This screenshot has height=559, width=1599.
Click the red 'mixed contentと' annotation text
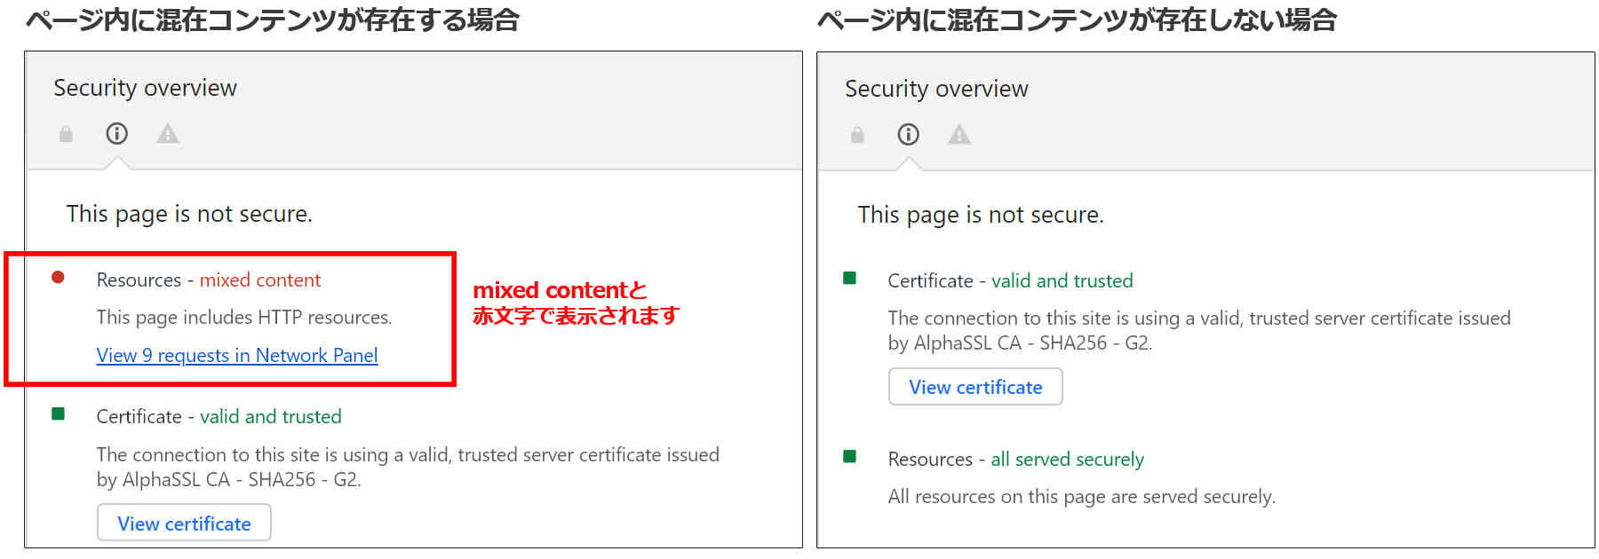[560, 290]
